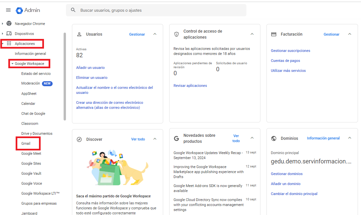
Task: Click the NEW badge beside Moderación
Action: [x=47, y=84]
